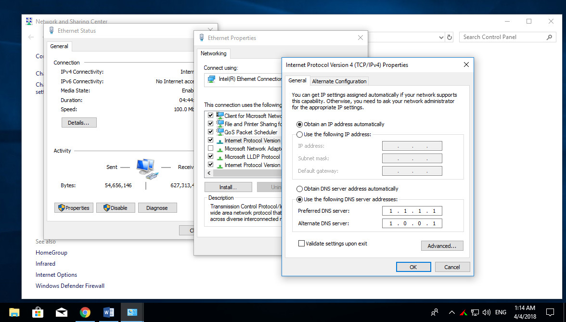Uncheck Client for Microsoft Networks checkbox

[210, 116]
